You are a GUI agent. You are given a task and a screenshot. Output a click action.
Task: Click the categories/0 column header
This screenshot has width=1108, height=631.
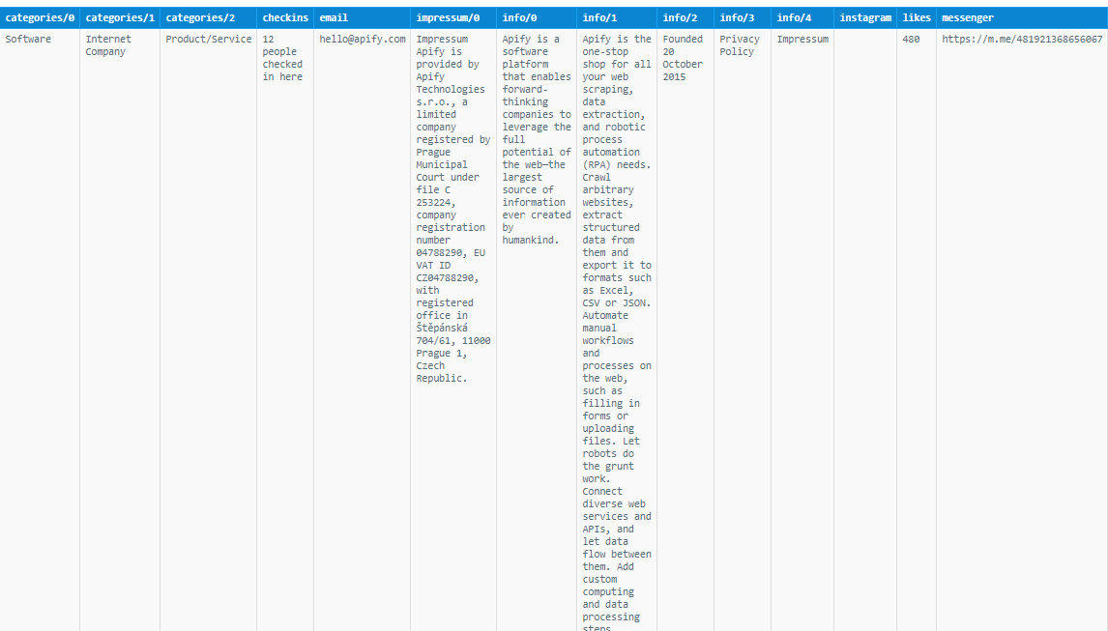(40, 17)
